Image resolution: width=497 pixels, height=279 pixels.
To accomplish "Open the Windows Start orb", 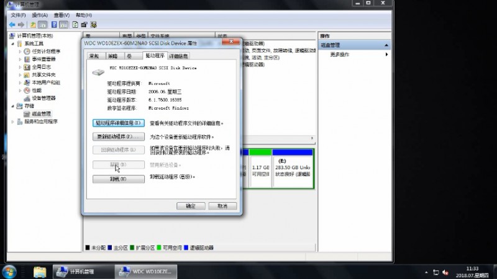I will [9, 272].
